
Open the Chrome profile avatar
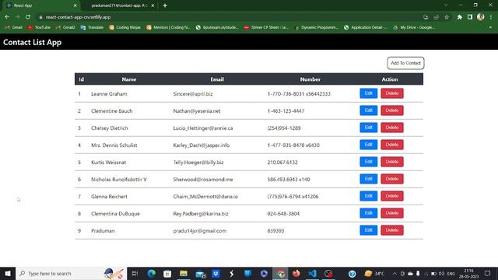[x=481, y=17]
